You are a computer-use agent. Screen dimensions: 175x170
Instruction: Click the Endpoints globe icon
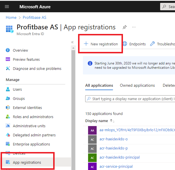[x=125, y=44]
